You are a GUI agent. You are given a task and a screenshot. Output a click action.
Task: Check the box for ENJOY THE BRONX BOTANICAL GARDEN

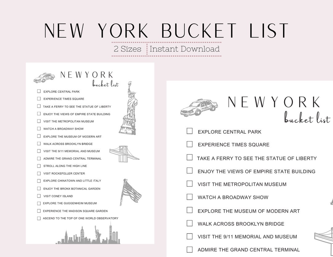pos(39,189)
